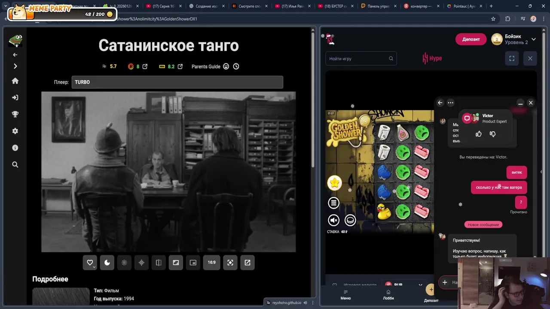The height and width of the screenshot is (309, 550).
Task: Click the focus frame player button
Action: pos(230,263)
